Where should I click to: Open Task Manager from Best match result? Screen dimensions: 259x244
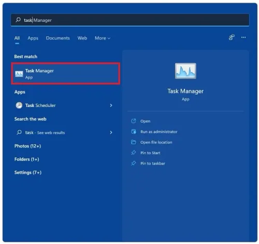coord(66,74)
